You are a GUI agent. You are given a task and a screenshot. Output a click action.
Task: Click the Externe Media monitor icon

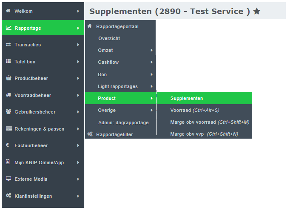pos(9,179)
